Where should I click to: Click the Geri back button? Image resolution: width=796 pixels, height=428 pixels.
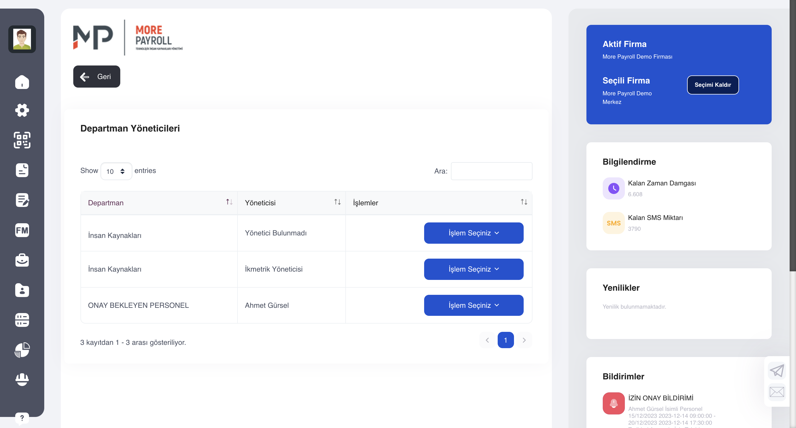[x=97, y=77]
